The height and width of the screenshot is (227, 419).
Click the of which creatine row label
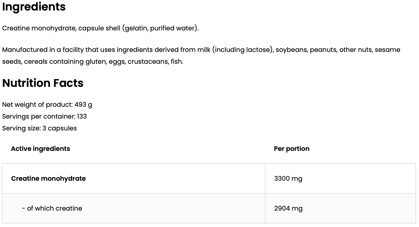(x=52, y=208)
